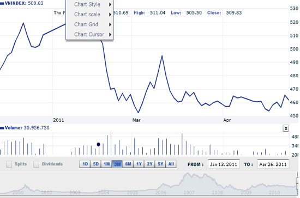The image size is (300, 198).
Task: Expand the arrow next to Chart Grid
Action: point(110,24)
